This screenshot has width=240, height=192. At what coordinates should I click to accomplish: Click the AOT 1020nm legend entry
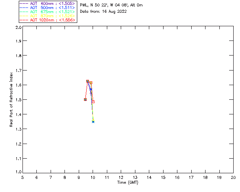point(48,20)
